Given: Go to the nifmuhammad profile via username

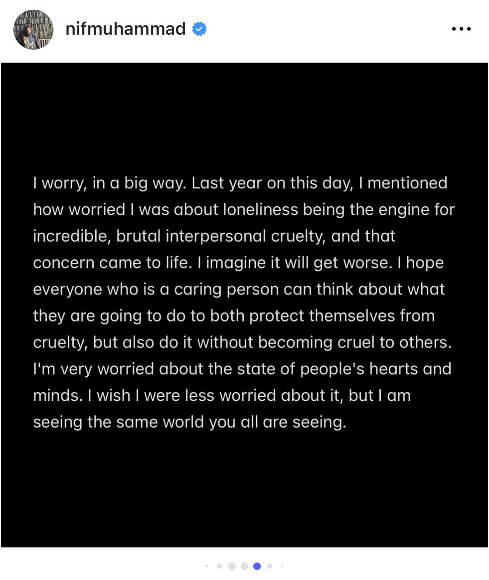Looking at the screenshot, I should pos(125,29).
